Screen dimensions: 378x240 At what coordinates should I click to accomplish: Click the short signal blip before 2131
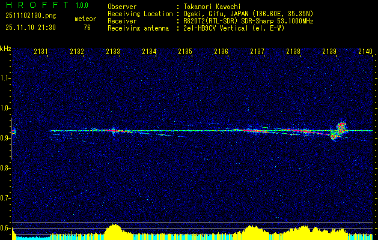point(14,131)
